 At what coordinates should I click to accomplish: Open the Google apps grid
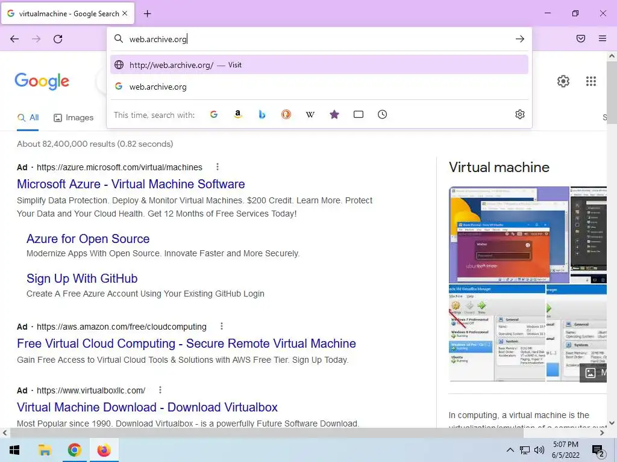591,81
